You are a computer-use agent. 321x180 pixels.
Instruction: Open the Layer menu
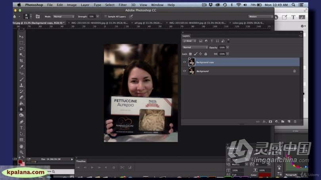[85, 5]
